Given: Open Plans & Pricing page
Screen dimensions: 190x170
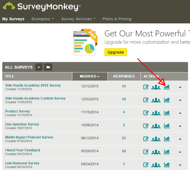Looking at the screenshot, I should (117, 19).
